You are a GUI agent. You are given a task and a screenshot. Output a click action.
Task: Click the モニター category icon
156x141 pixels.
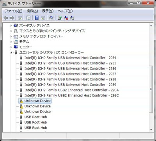pos(16,47)
